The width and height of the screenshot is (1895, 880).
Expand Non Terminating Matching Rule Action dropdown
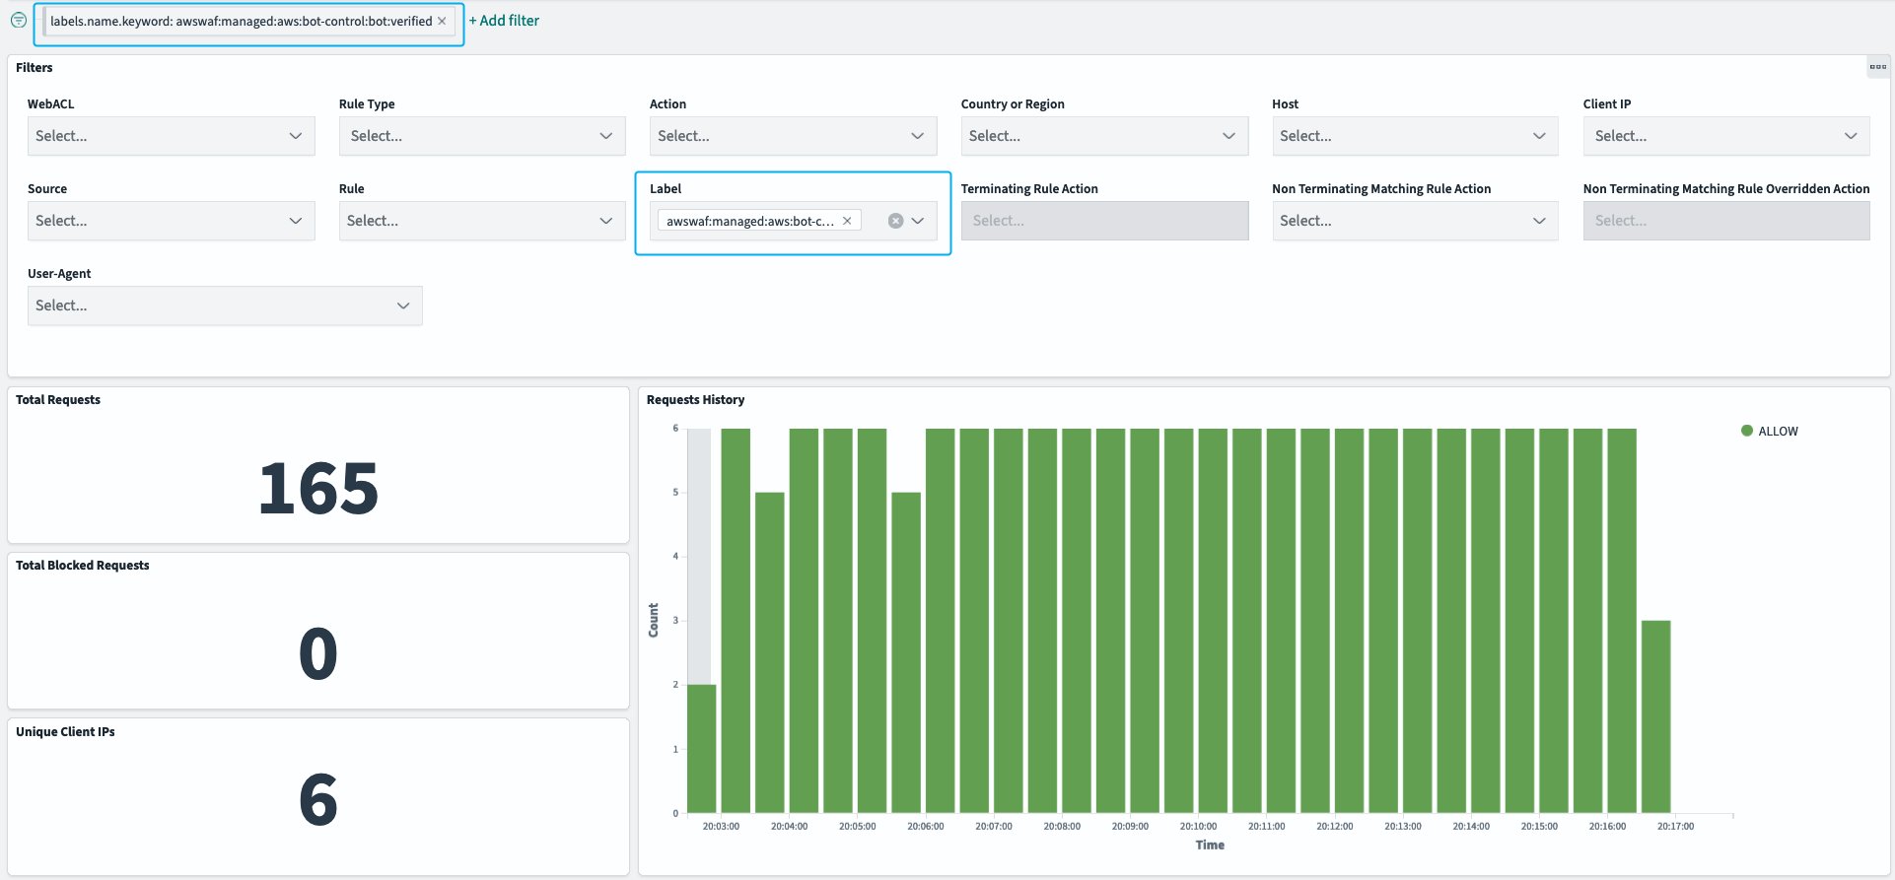tap(1414, 221)
